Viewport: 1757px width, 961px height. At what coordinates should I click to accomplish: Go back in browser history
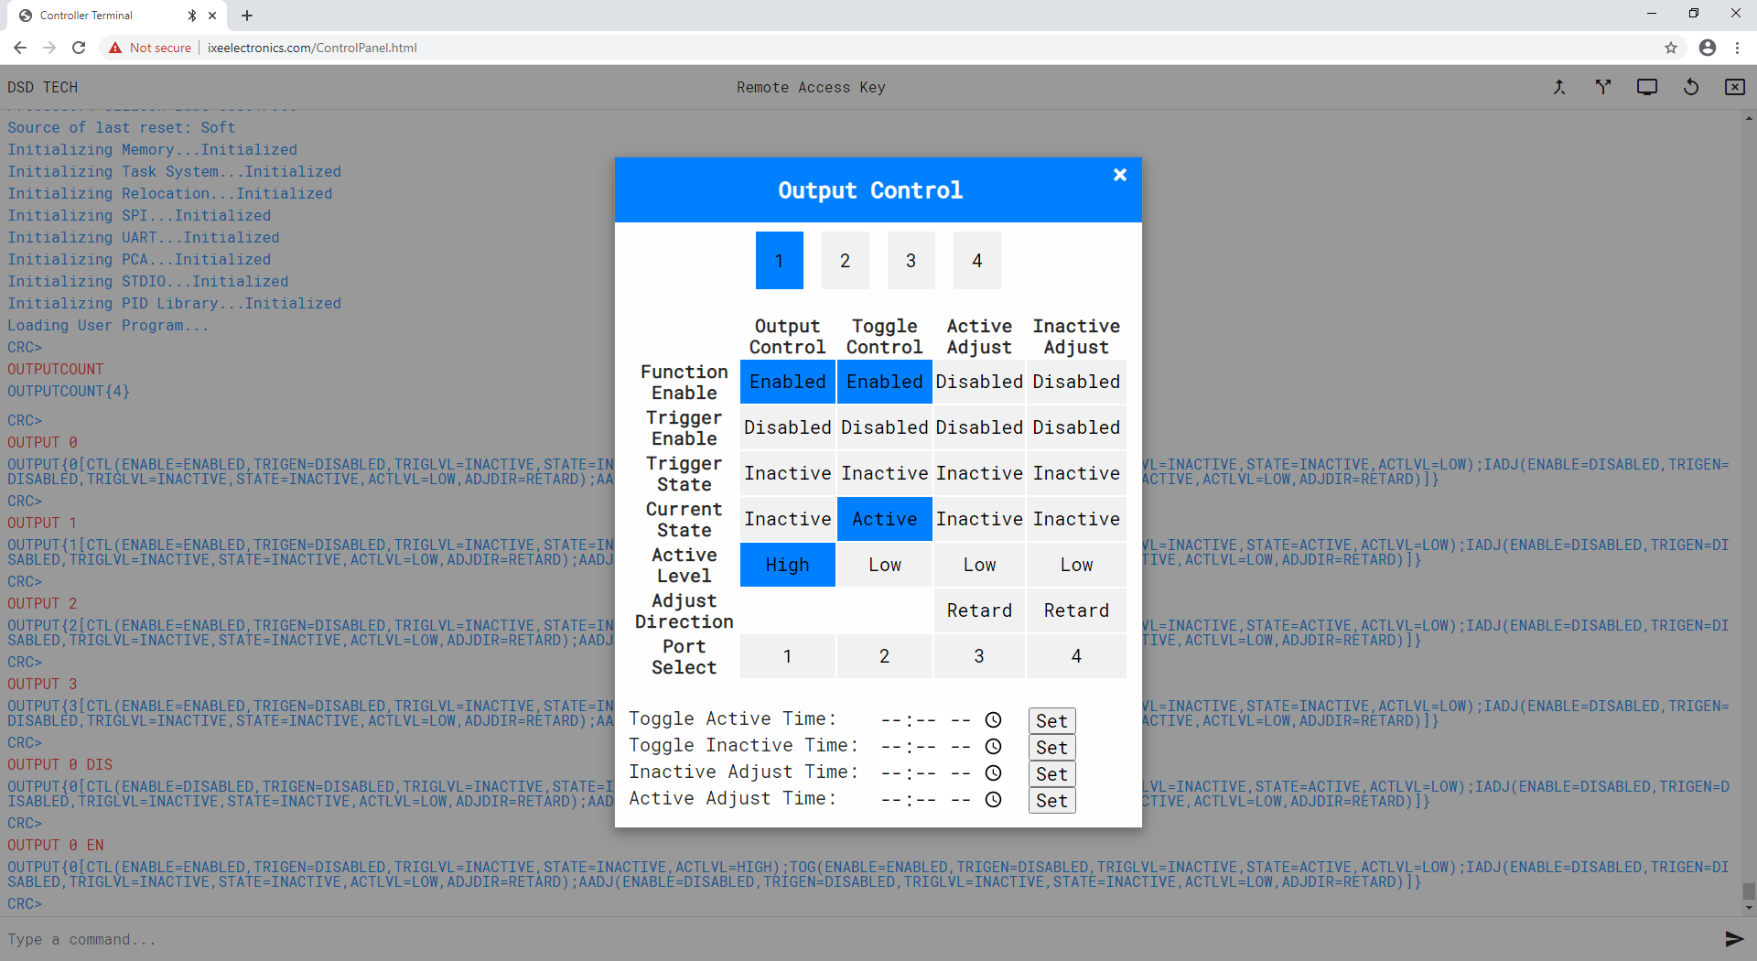pos(20,48)
